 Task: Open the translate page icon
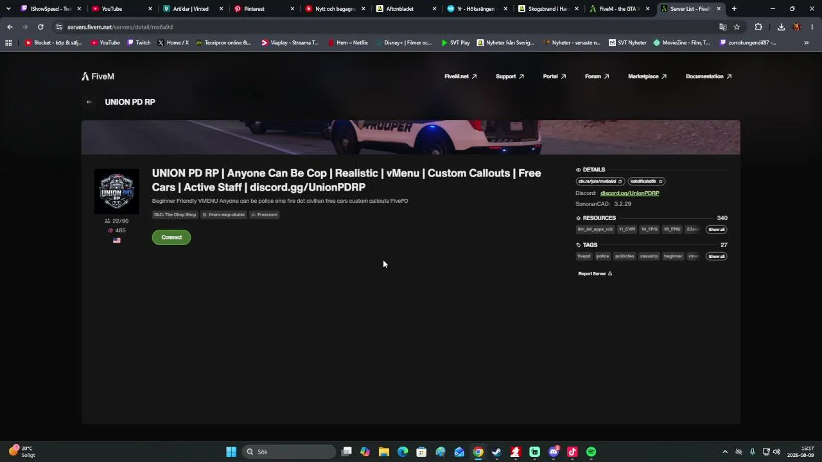(x=722, y=27)
